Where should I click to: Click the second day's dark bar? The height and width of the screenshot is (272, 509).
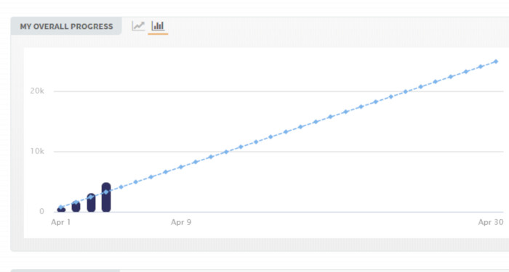tap(76, 207)
